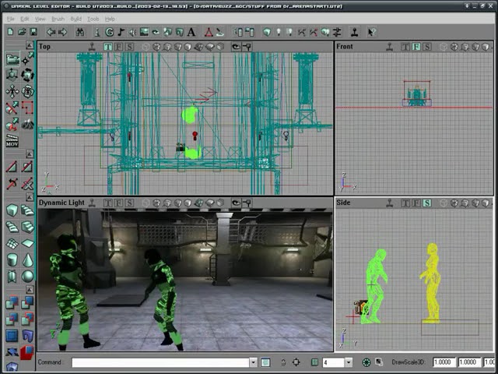Image resolution: width=498 pixels, height=374 pixels.
Task: Select the Brush Clipping tool
Action: (12, 108)
